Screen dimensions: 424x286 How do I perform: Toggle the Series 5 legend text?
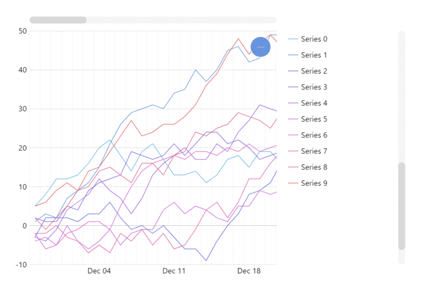click(314, 119)
